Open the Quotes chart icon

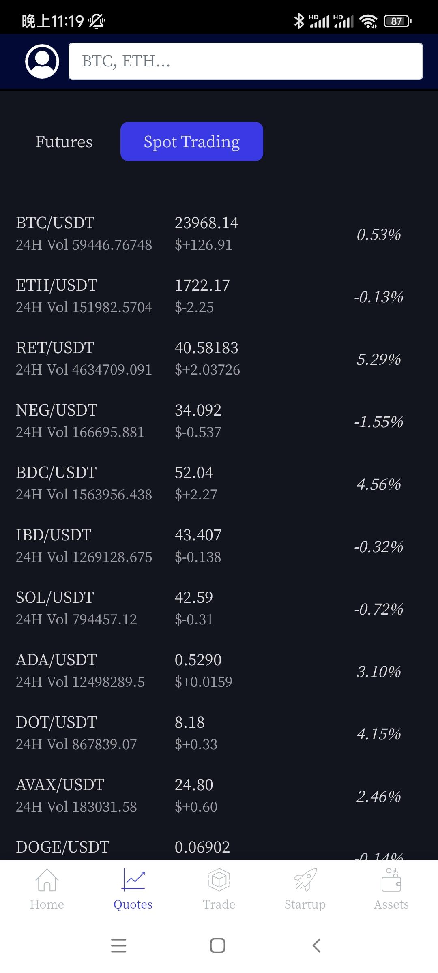[x=133, y=880]
